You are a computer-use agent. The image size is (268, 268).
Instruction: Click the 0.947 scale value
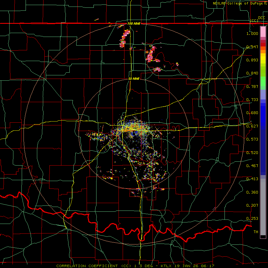(x=252, y=47)
